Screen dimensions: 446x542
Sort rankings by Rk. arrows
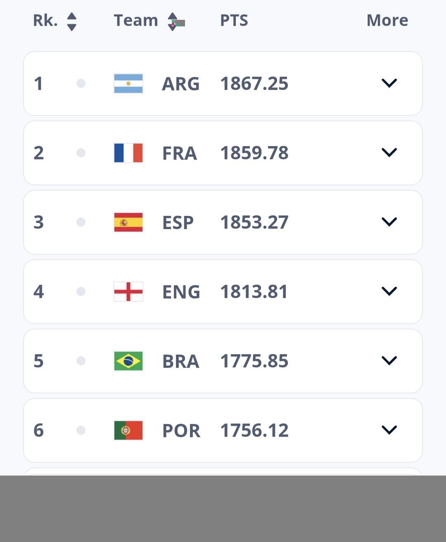[x=71, y=21]
